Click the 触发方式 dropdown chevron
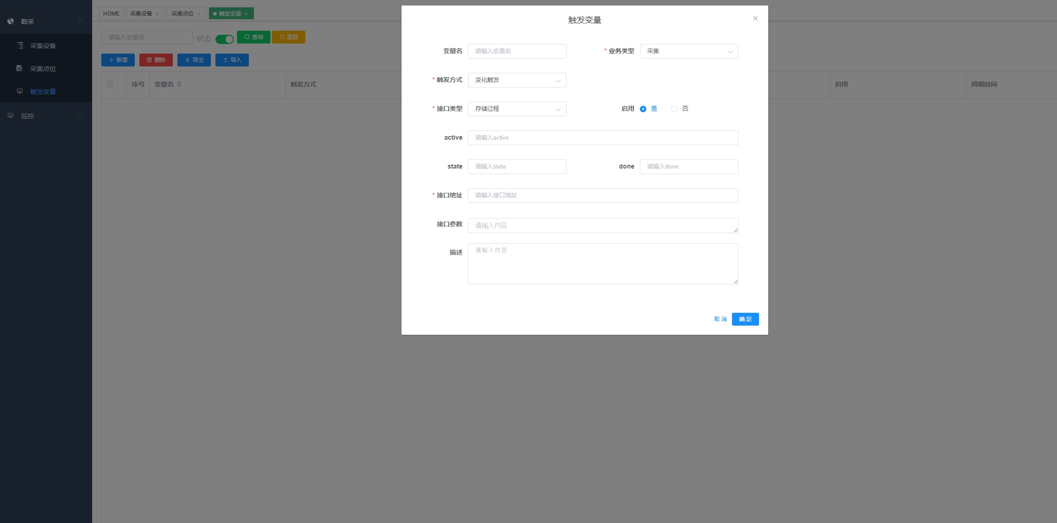 click(558, 81)
